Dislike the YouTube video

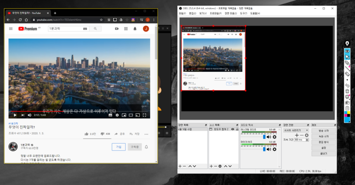pyautogui.click(x=102, y=134)
